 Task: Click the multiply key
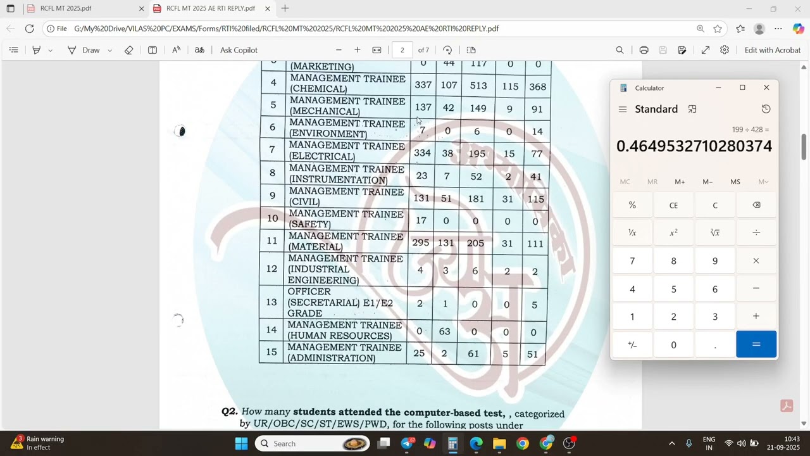(x=756, y=261)
